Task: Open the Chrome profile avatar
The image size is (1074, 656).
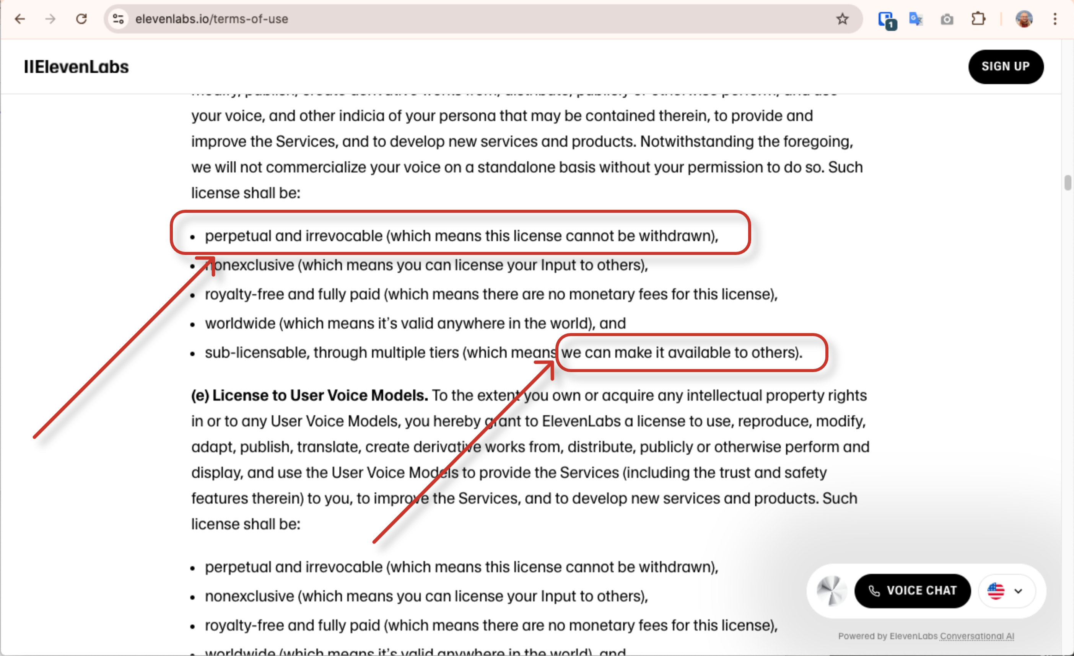Action: [1024, 19]
